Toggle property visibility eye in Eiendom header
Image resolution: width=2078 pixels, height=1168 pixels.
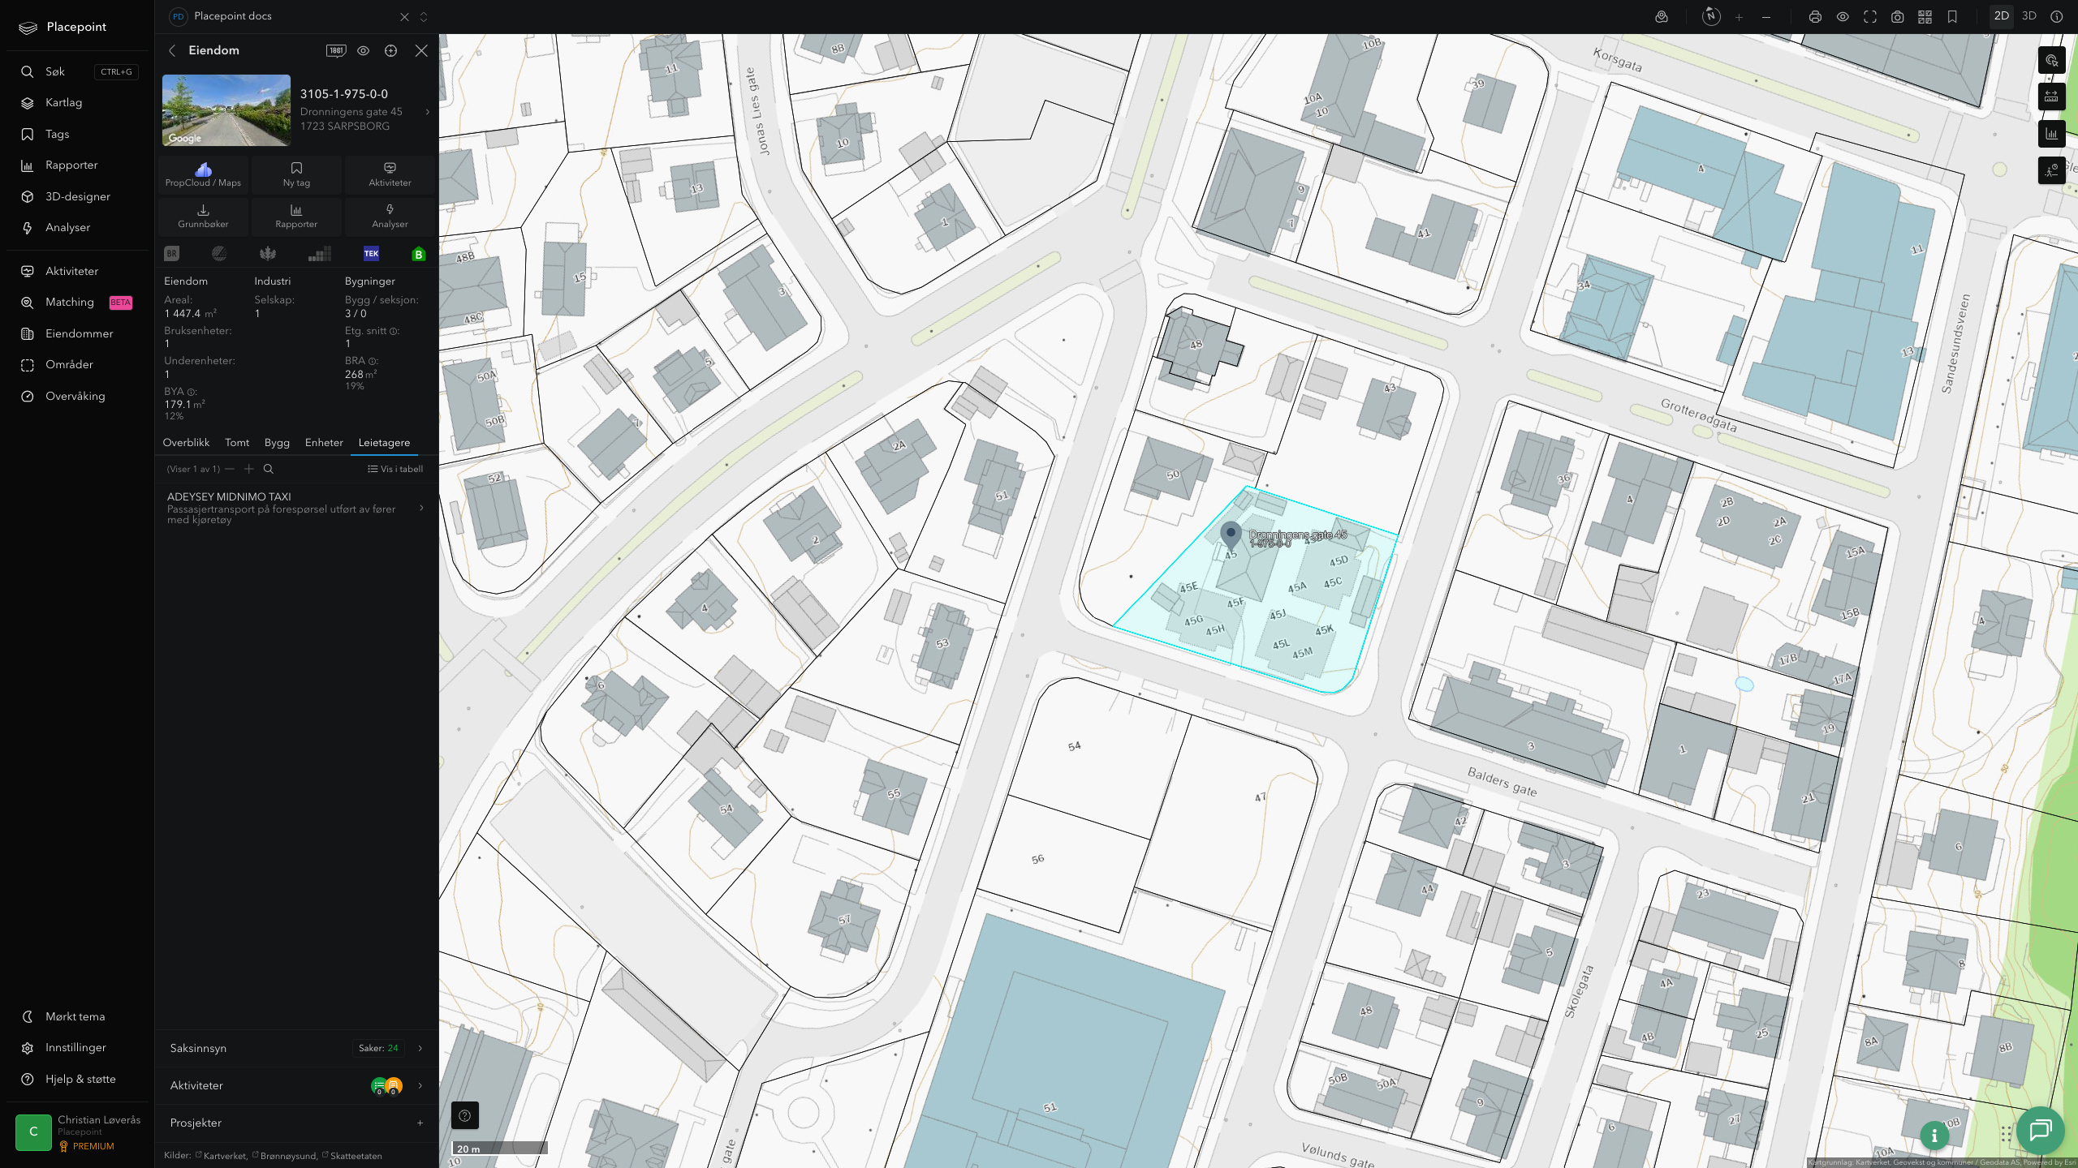364,50
